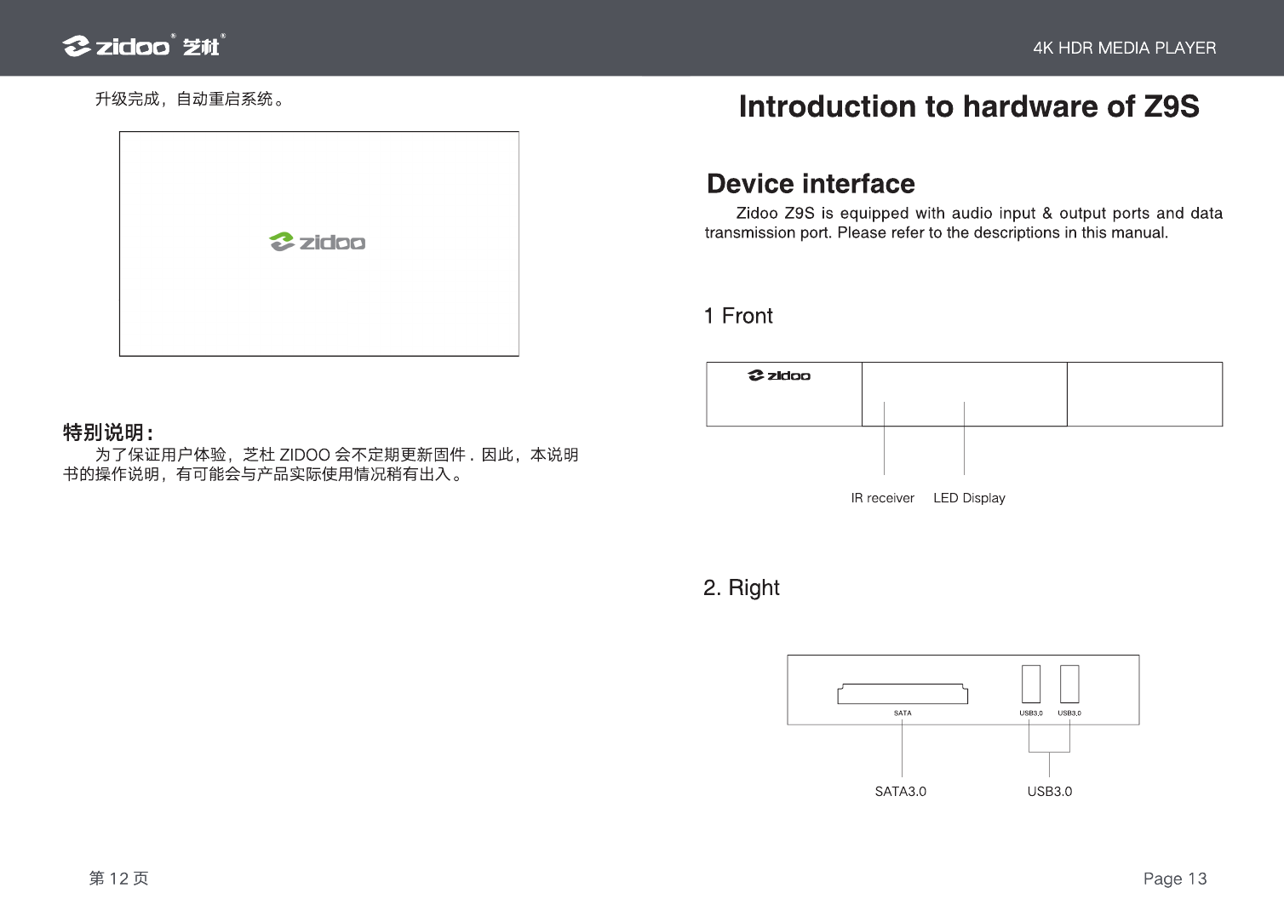Click the zidoo logo in the header bar
The image size is (1284, 922).
point(143,46)
